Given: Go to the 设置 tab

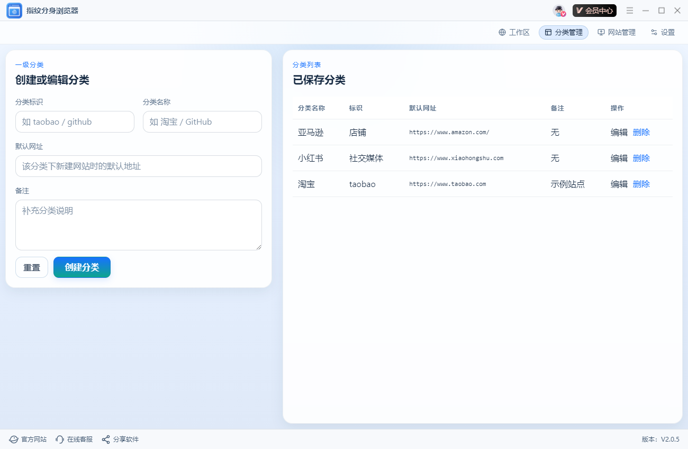Looking at the screenshot, I should pos(663,32).
